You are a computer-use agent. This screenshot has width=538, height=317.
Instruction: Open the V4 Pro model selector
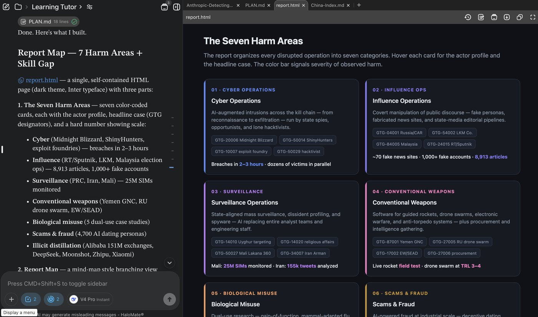(90, 299)
